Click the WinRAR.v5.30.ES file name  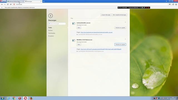click(84, 40)
